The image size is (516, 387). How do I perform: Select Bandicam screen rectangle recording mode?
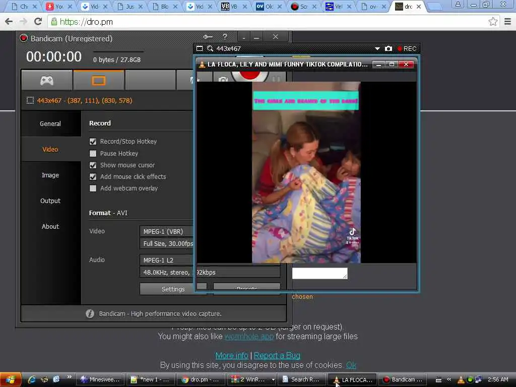tap(98, 80)
